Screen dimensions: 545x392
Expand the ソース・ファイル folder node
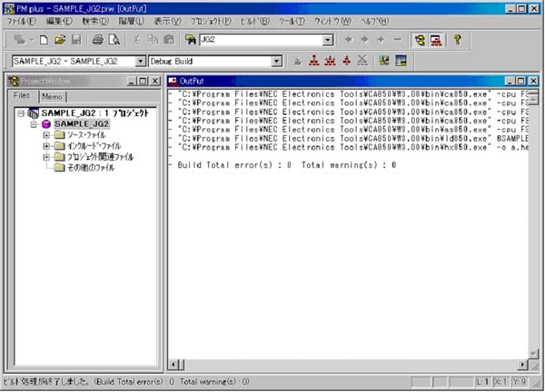46,135
